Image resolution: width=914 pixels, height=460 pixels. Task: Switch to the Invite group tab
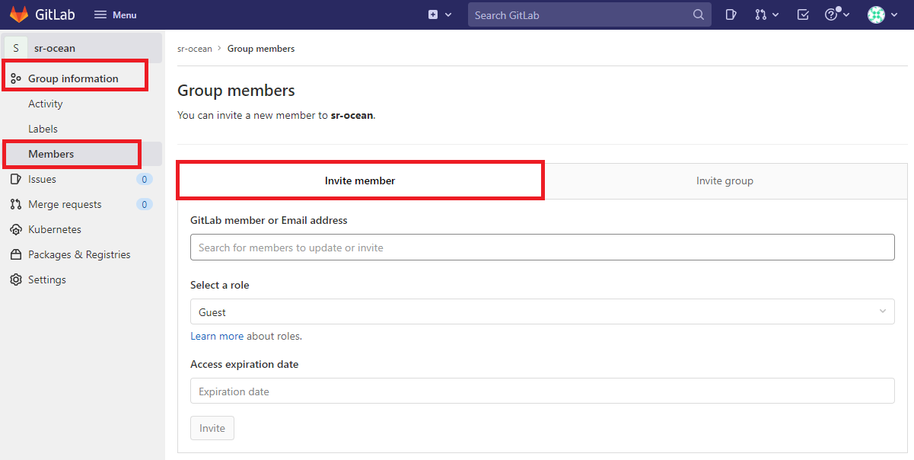725,180
